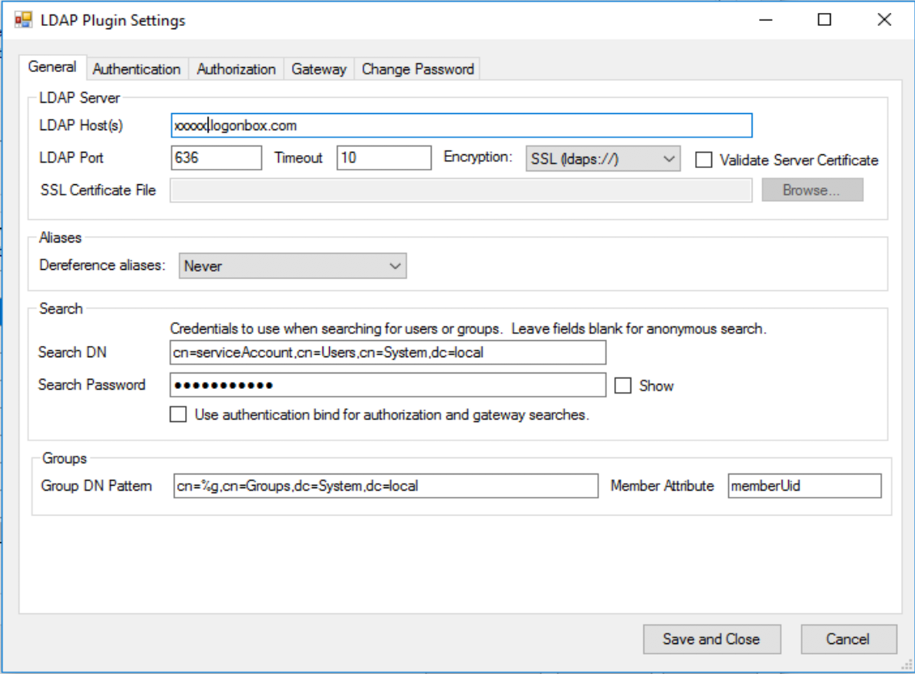Toggle Show password checkbox
Viewport: 915px width, 674px height.
pos(622,385)
